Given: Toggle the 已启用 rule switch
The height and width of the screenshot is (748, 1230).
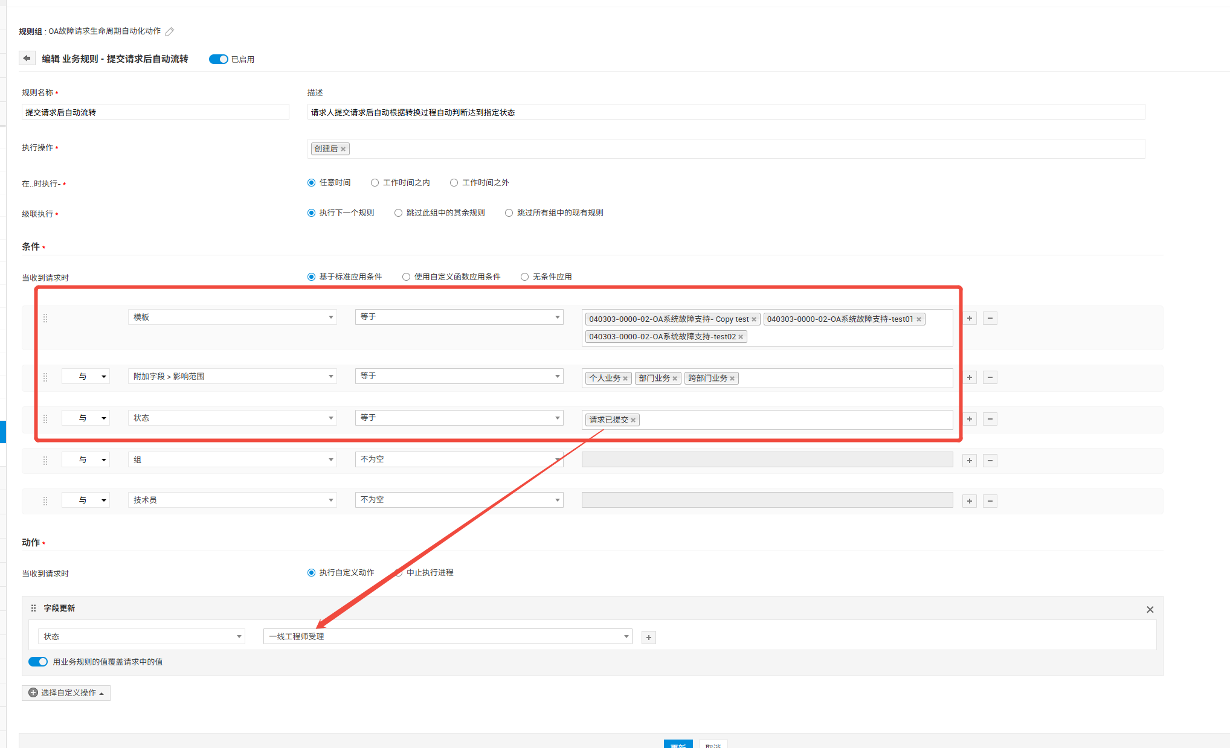Looking at the screenshot, I should (x=218, y=59).
